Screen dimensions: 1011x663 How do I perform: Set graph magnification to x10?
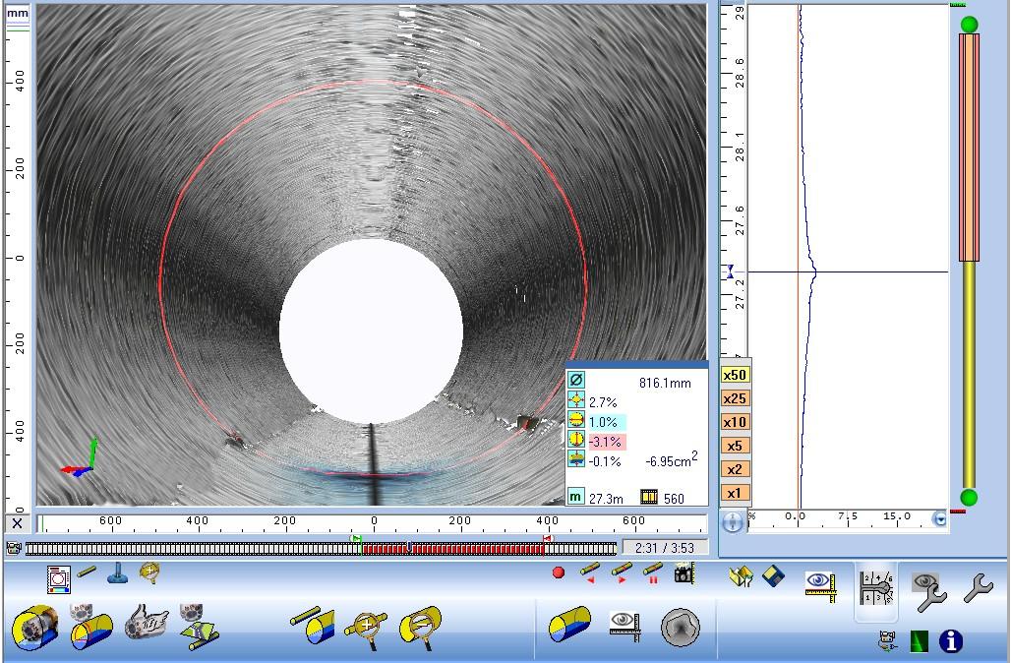735,422
